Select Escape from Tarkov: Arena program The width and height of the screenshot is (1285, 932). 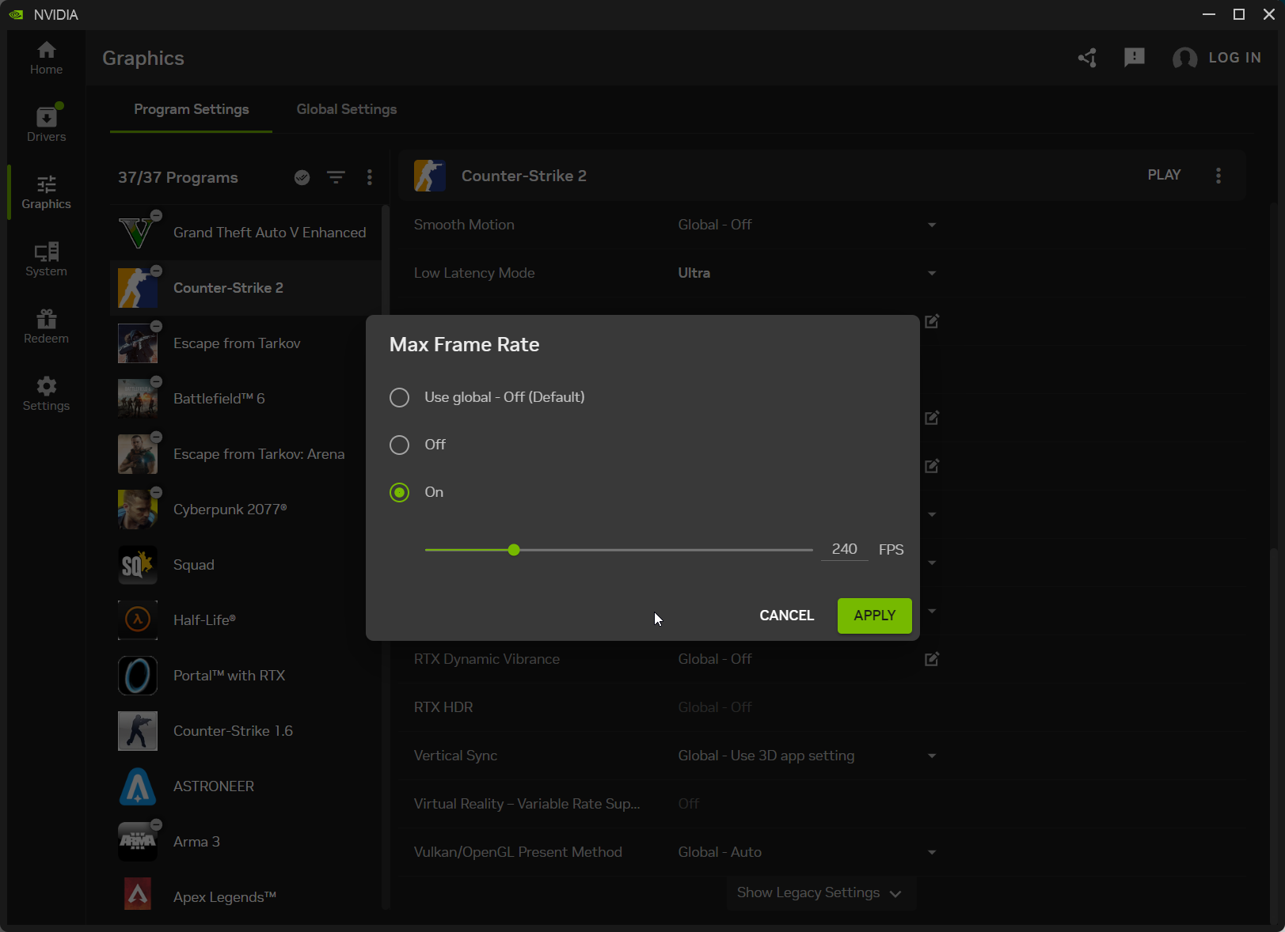[x=245, y=454]
